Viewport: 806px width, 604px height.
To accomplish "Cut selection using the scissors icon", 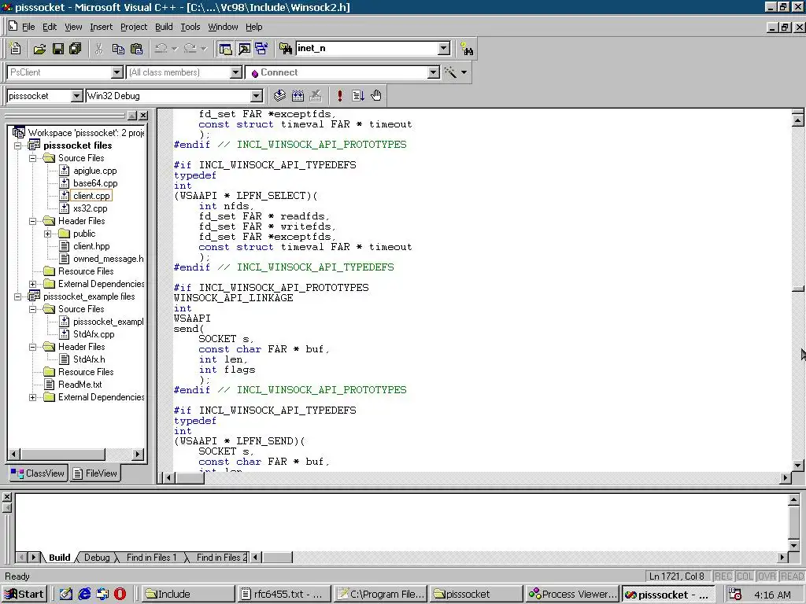I will [x=99, y=49].
